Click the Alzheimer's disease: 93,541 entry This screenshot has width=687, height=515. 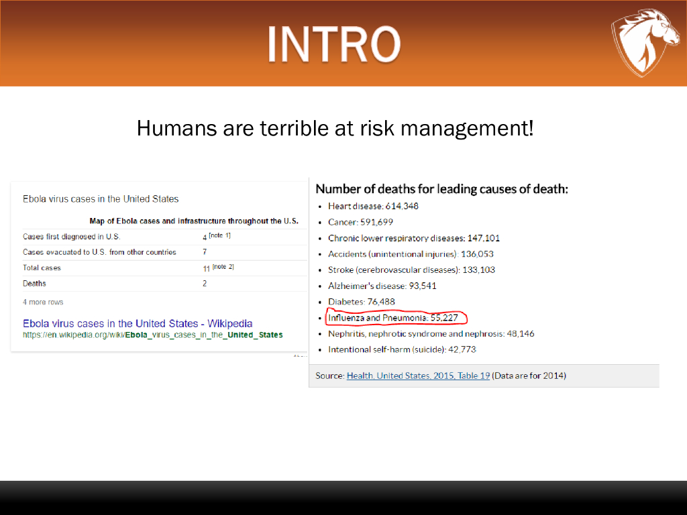[x=382, y=286]
